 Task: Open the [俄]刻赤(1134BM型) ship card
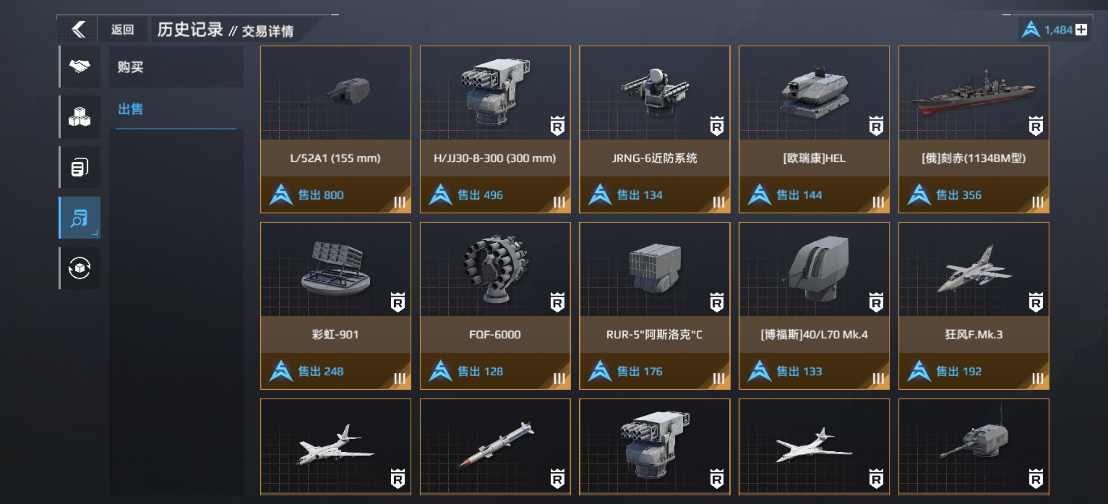tap(974, 129)
